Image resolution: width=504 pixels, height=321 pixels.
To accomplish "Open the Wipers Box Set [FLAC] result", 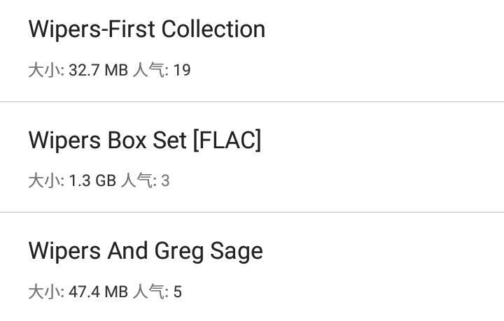I will 145,141.
